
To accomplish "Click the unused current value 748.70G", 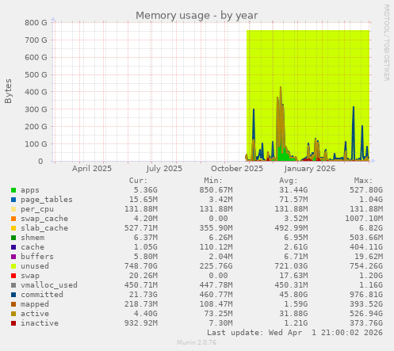I will coord(141,266).
